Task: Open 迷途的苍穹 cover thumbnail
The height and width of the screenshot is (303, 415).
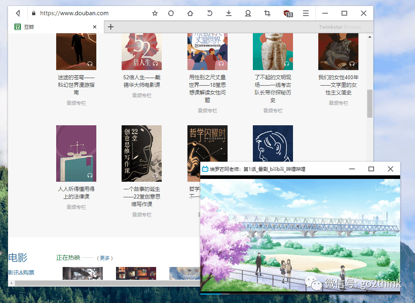Action: (x=76, y=52)
